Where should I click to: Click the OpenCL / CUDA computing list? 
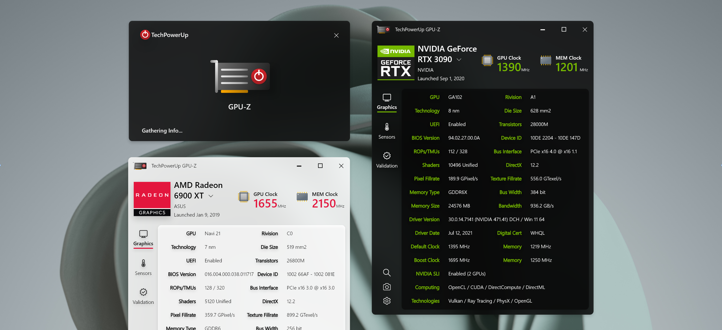[496, 287]
